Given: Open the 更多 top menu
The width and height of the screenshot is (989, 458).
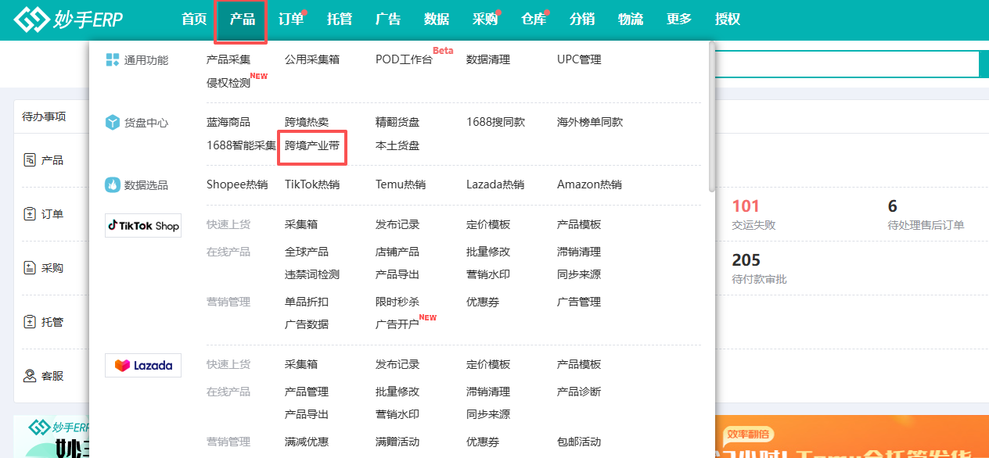Looking at the screenshot, I should point(679,20).
